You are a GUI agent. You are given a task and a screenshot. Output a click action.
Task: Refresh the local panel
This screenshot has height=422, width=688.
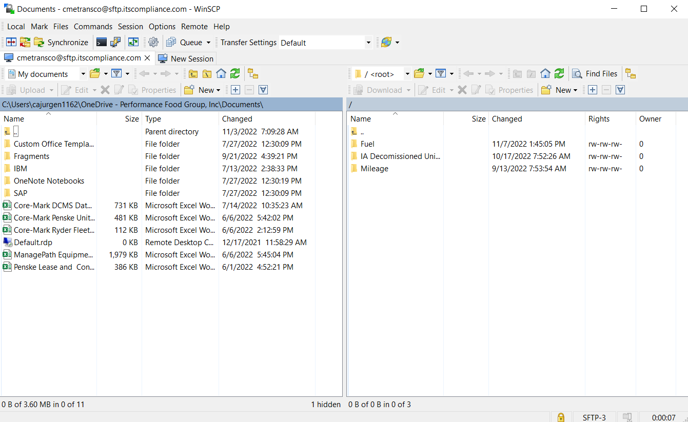coord(235,74)
